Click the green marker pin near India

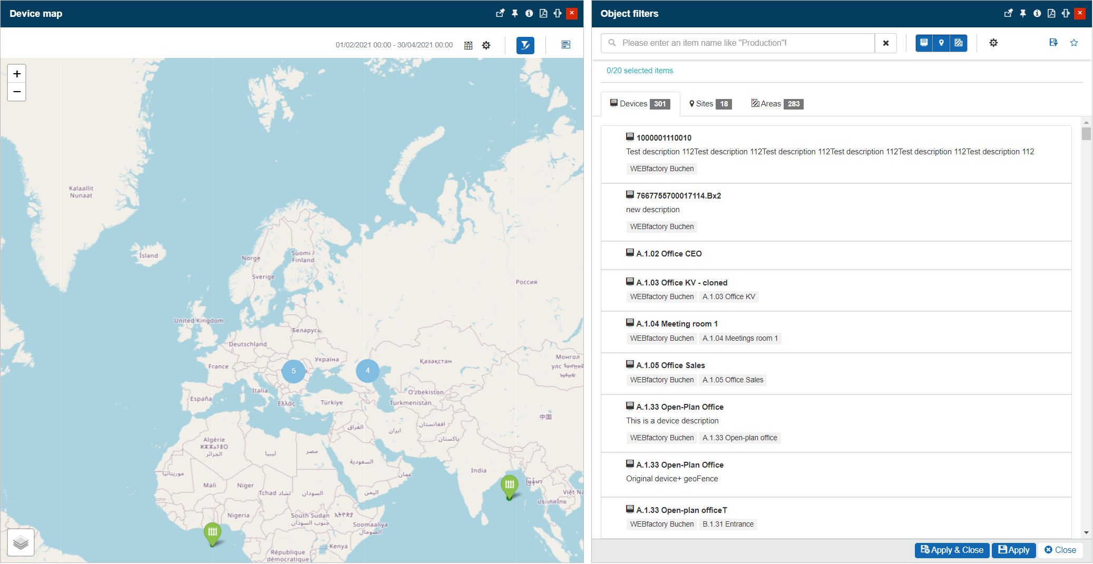[x=509, y=486]
